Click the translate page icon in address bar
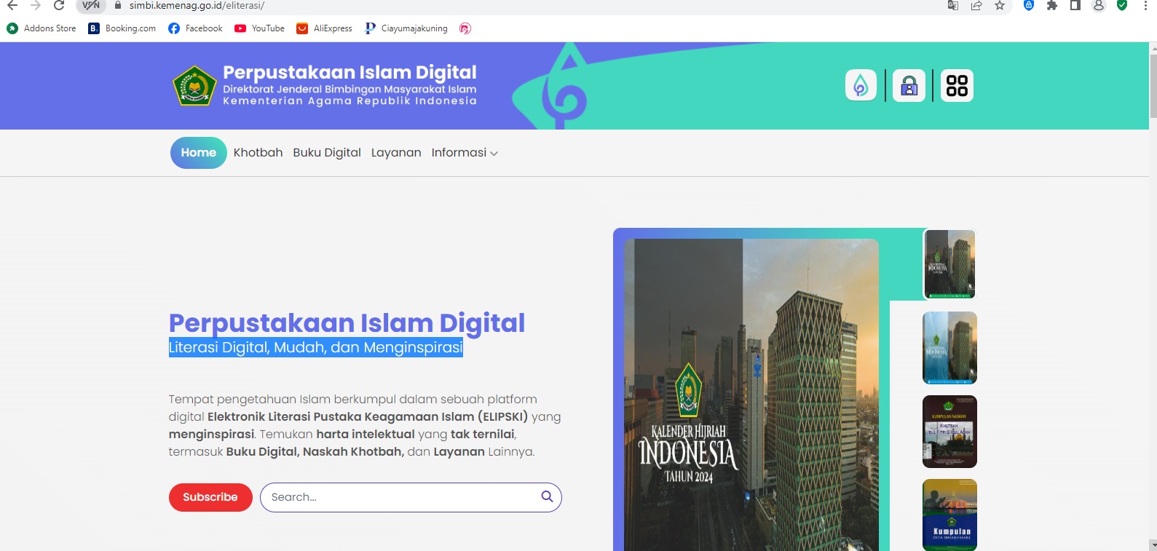The image size is (1157, 551). point(953,6)
